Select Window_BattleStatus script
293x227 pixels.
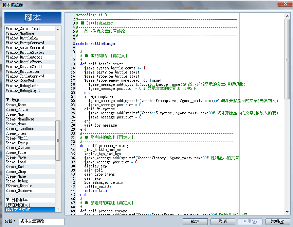(30, 52)
